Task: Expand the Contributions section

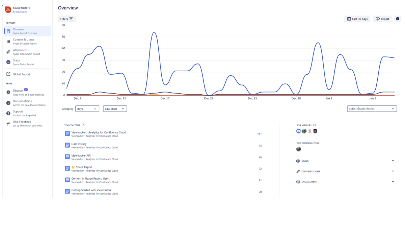Action: pos(393,171)
